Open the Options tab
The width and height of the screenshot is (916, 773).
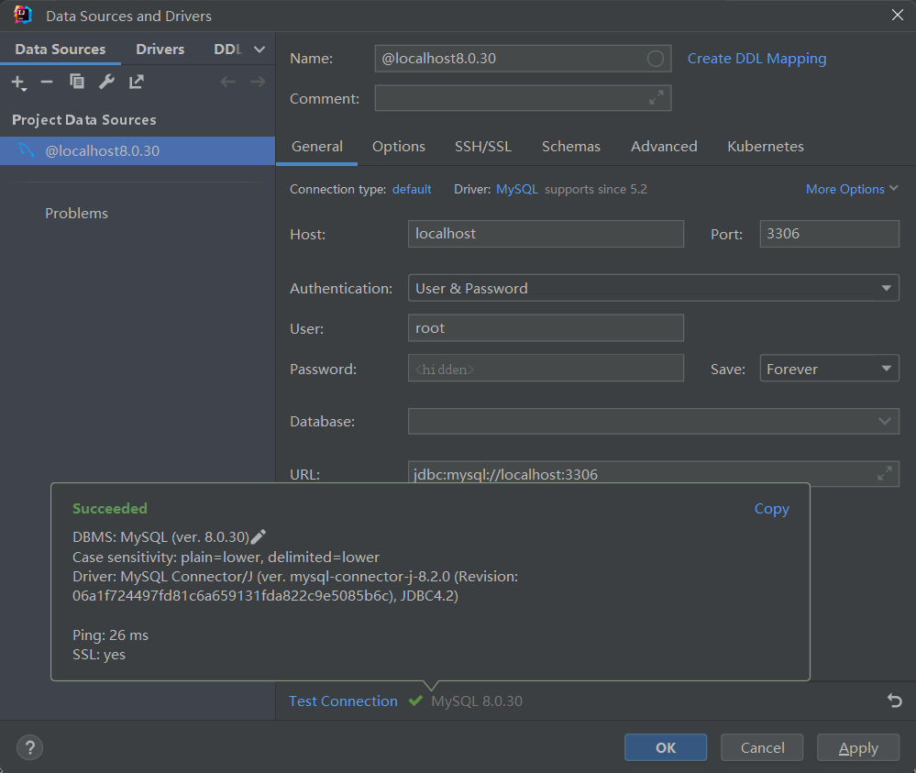click(399, 146)
